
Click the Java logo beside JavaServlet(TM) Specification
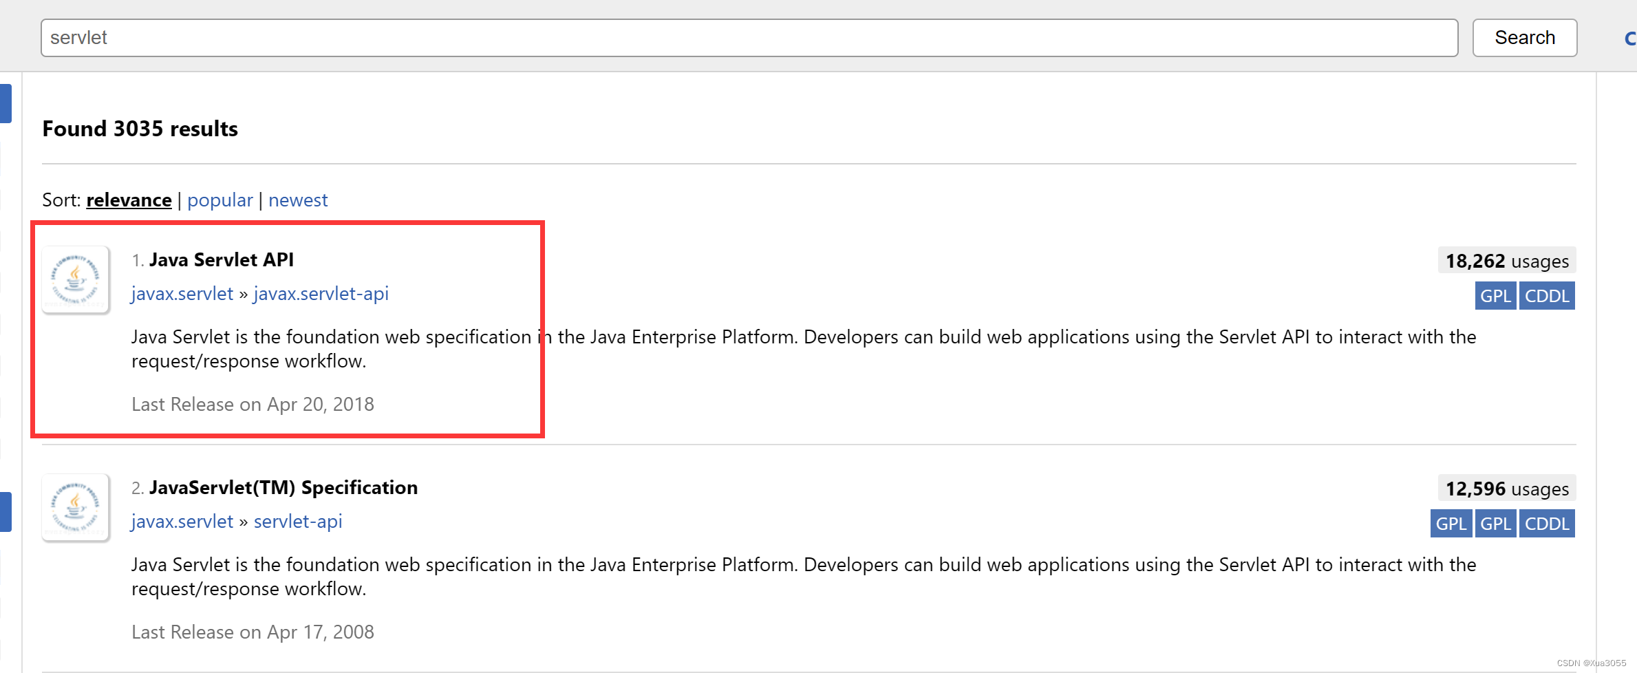[76, 507]
